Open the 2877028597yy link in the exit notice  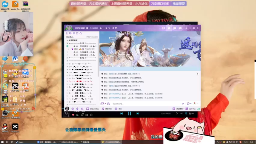115,98
